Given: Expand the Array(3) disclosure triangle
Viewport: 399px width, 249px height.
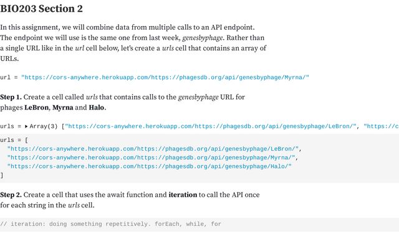Looking at the screenshot, I should [26, 126].
